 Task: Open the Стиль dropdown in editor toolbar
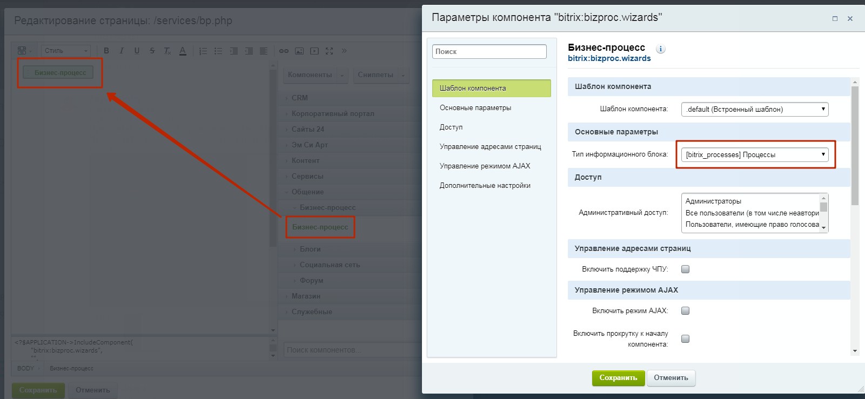pos(66,51)
